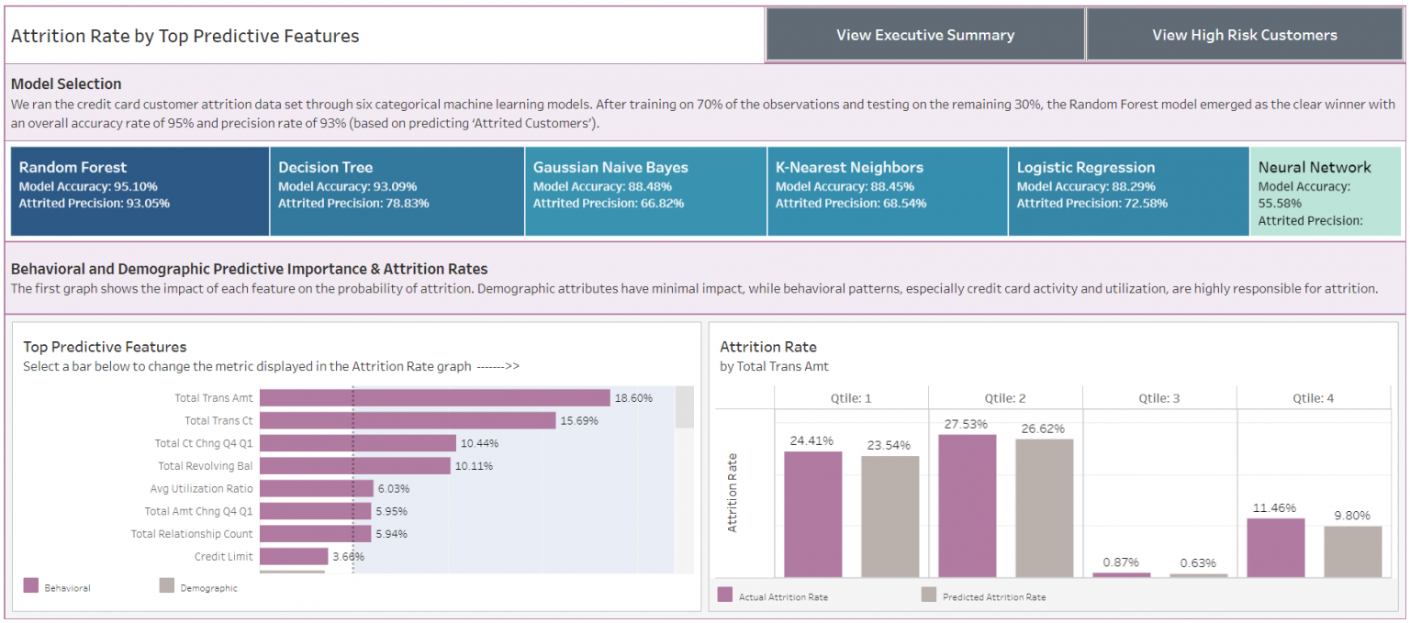This screenshot has width=1410, height=623.
Task: Select the Random Forest model tile
Action: point(140,192)
